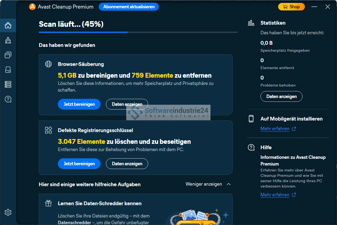Click the Defekte Registrierungsschlüssel icon
Screen dimensions: 337x225
pyautogui.click(x=48, y=130)
